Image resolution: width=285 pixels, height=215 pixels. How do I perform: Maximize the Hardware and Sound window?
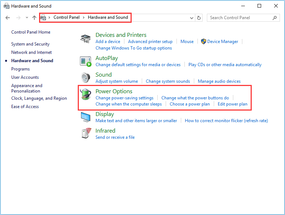(259, 6)
